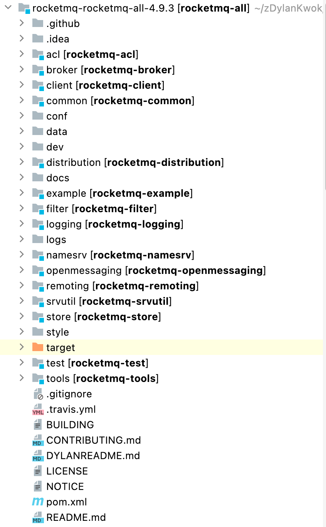The image size is (326, 527).
Task: Click the store module folder icon
Action: (37, 317)
